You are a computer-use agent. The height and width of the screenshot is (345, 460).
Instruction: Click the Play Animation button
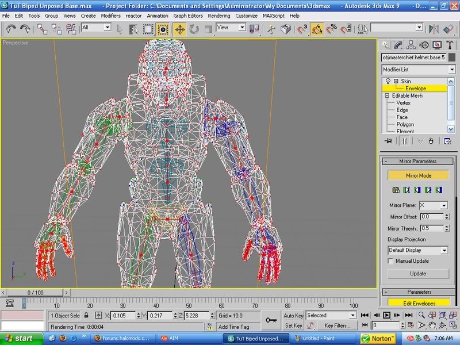[386, 315]
